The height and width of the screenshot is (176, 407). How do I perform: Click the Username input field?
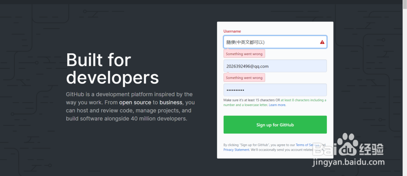(275, 42)
